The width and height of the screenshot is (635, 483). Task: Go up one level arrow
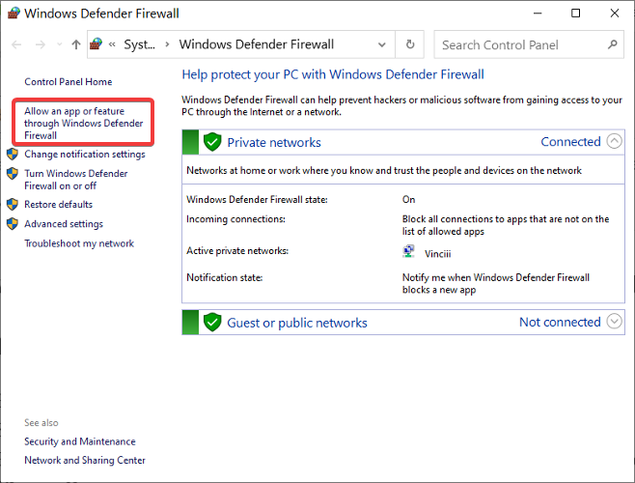click(76, 44)
